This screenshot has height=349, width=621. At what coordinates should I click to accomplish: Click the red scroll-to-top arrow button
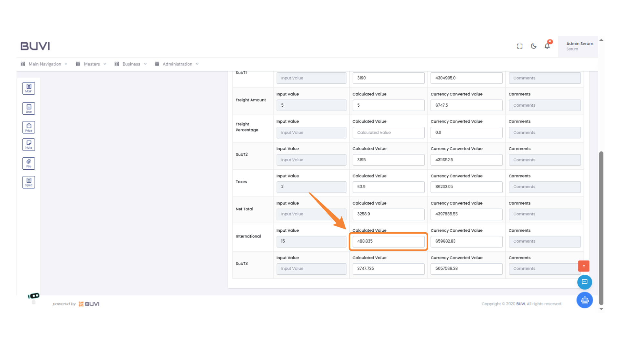[584, 266]
